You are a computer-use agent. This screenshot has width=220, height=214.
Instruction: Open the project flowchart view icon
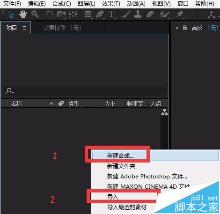pos(164,112)
